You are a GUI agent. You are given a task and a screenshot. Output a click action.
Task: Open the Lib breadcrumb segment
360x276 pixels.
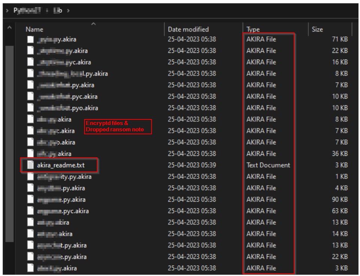coord(58,10)
